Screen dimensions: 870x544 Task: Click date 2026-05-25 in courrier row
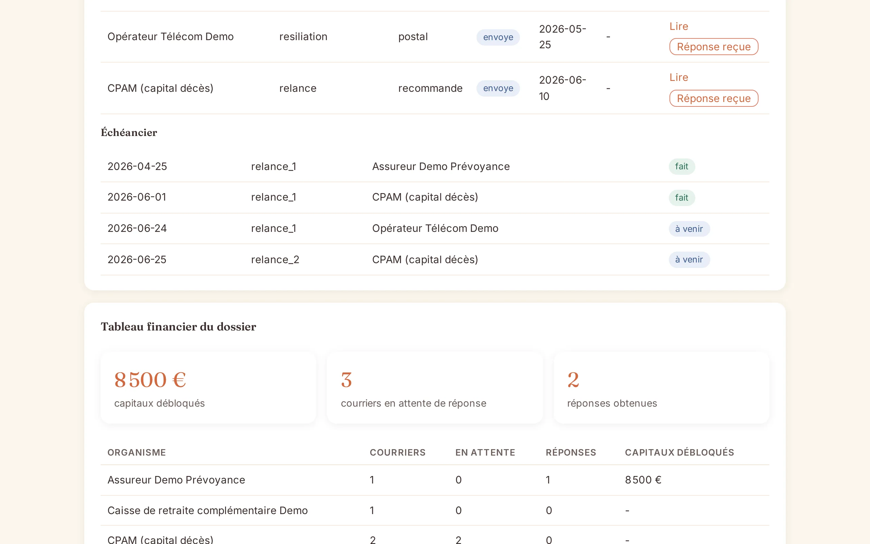click(x=562, y=37)
